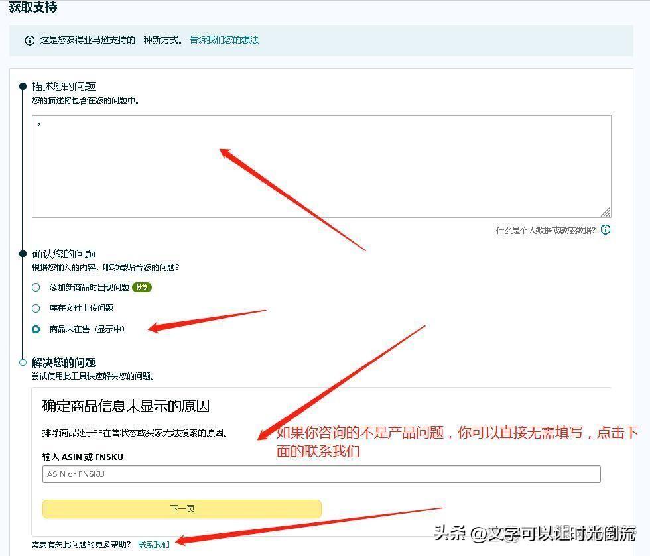Focus the ASIN or FNSKU input field
Screen dimensions: 650x556
coord(321,474)
